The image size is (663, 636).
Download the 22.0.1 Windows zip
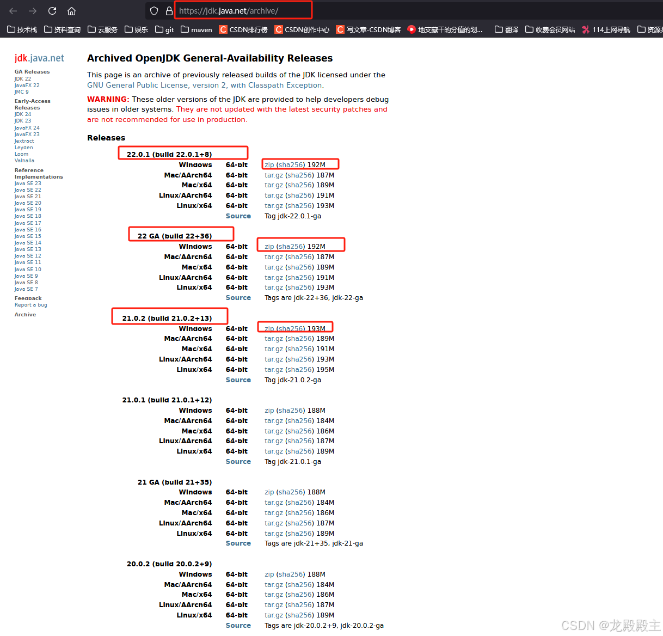coord(269,165)
